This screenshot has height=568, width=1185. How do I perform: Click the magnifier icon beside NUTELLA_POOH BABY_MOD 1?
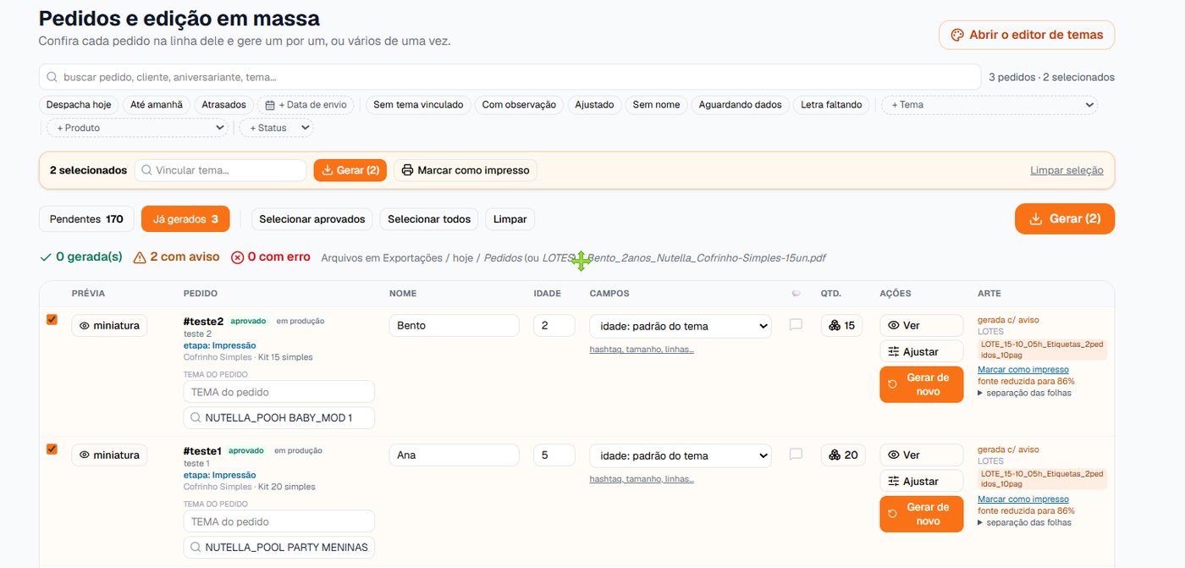(196, 417)
